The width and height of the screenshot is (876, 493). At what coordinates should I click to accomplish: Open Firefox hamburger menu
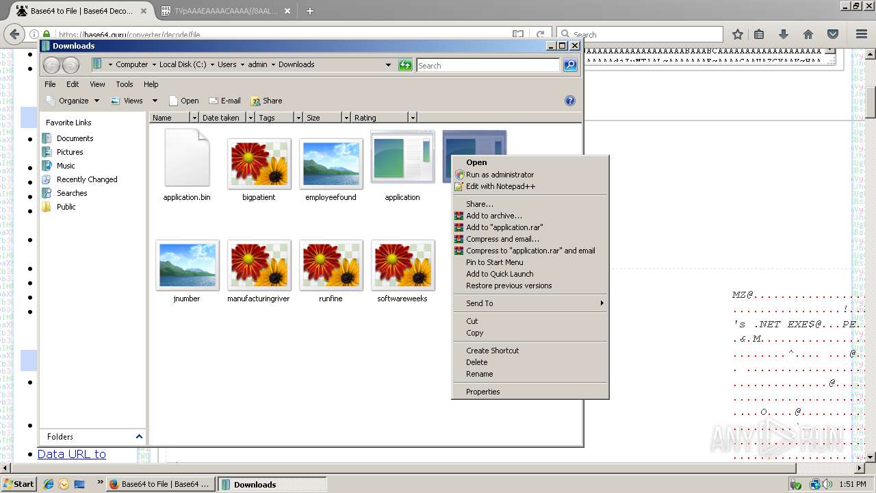click(x=862, y=34)
